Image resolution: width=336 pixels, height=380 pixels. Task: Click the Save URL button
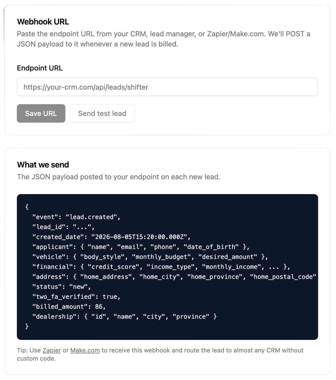41,113
